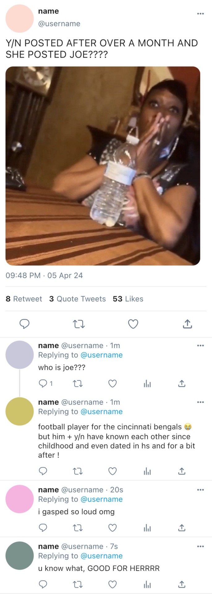This screenshot has height=594, width=212.
Task: Open the 8 Retweet list
Action: [24, 299]
